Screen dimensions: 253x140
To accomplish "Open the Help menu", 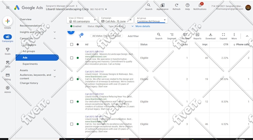I will point(187,7).
